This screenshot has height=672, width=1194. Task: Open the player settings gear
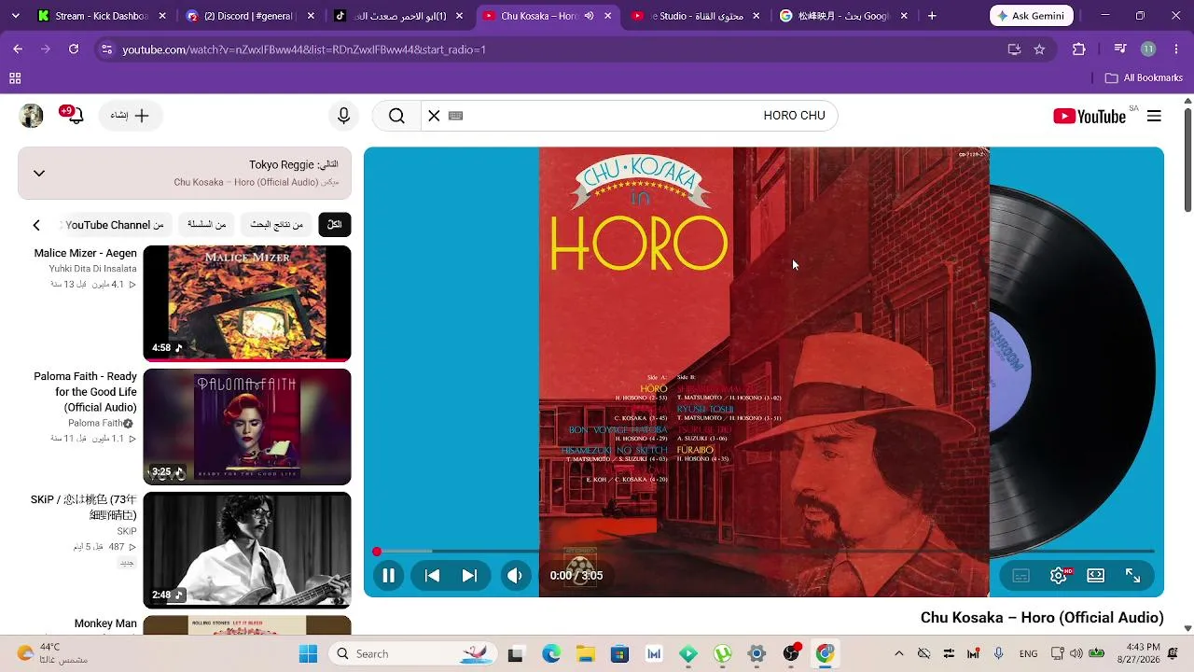(1059, 576)
